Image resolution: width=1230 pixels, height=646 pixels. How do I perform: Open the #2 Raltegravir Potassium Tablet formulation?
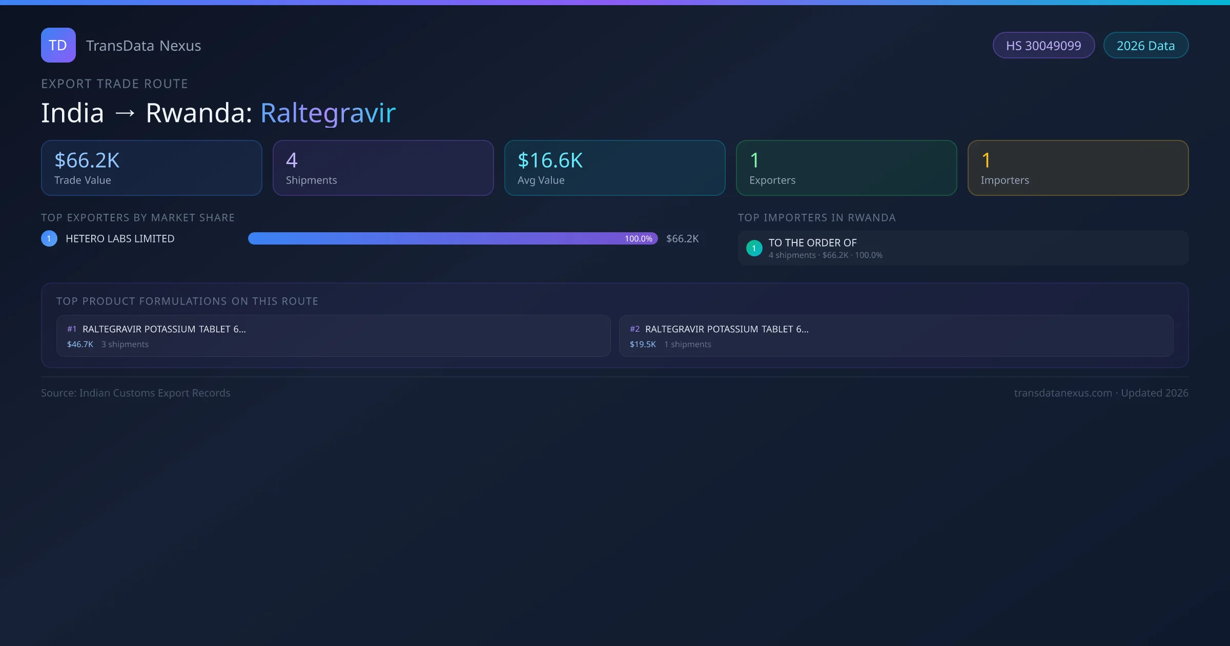click(x=896, y=336)
